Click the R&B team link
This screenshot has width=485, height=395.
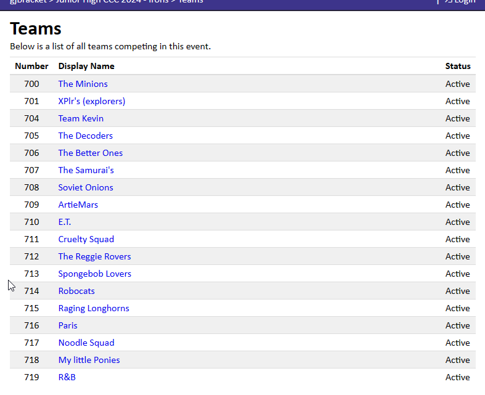pyautogui.click(x=67, y=377)
